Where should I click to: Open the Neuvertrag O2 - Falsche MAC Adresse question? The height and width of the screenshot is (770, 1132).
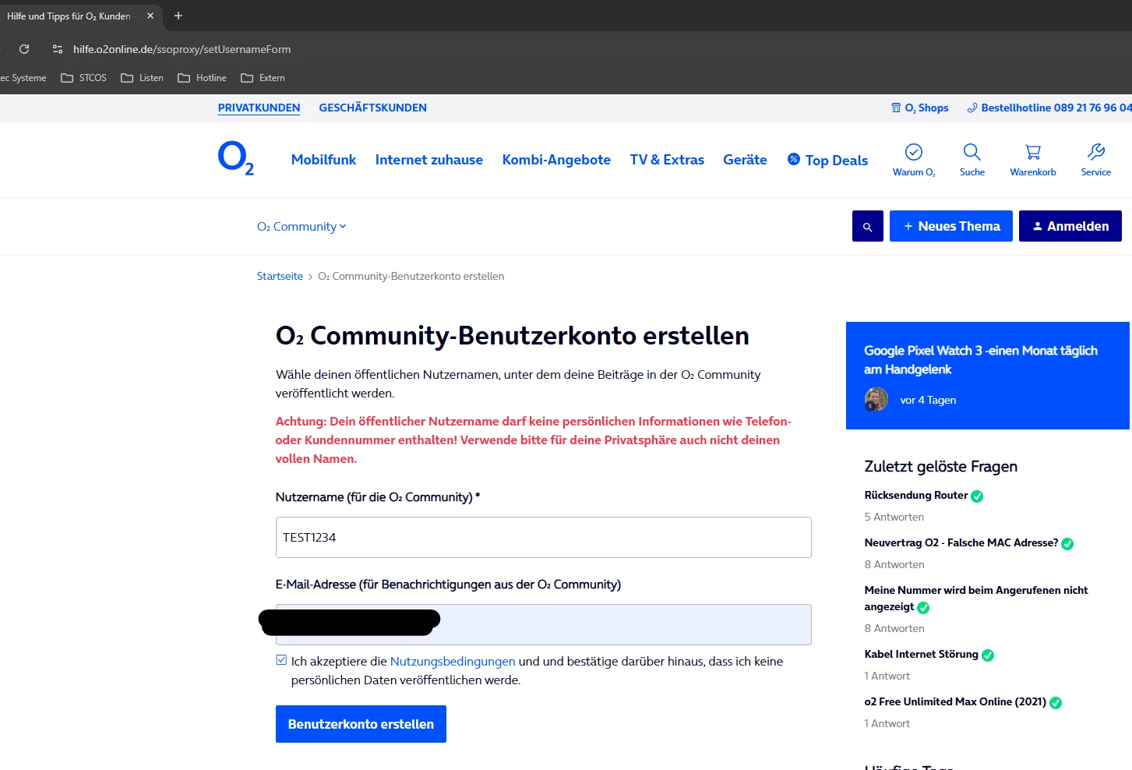point(961,542)
